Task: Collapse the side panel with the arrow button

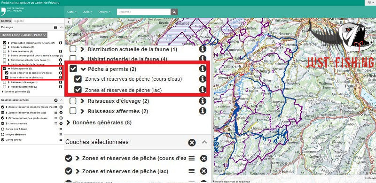Action: (x=69, y=22)
